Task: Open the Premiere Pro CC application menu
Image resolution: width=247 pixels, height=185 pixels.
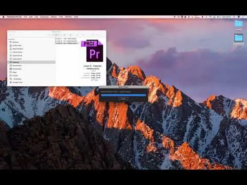Action: [14, 17]
